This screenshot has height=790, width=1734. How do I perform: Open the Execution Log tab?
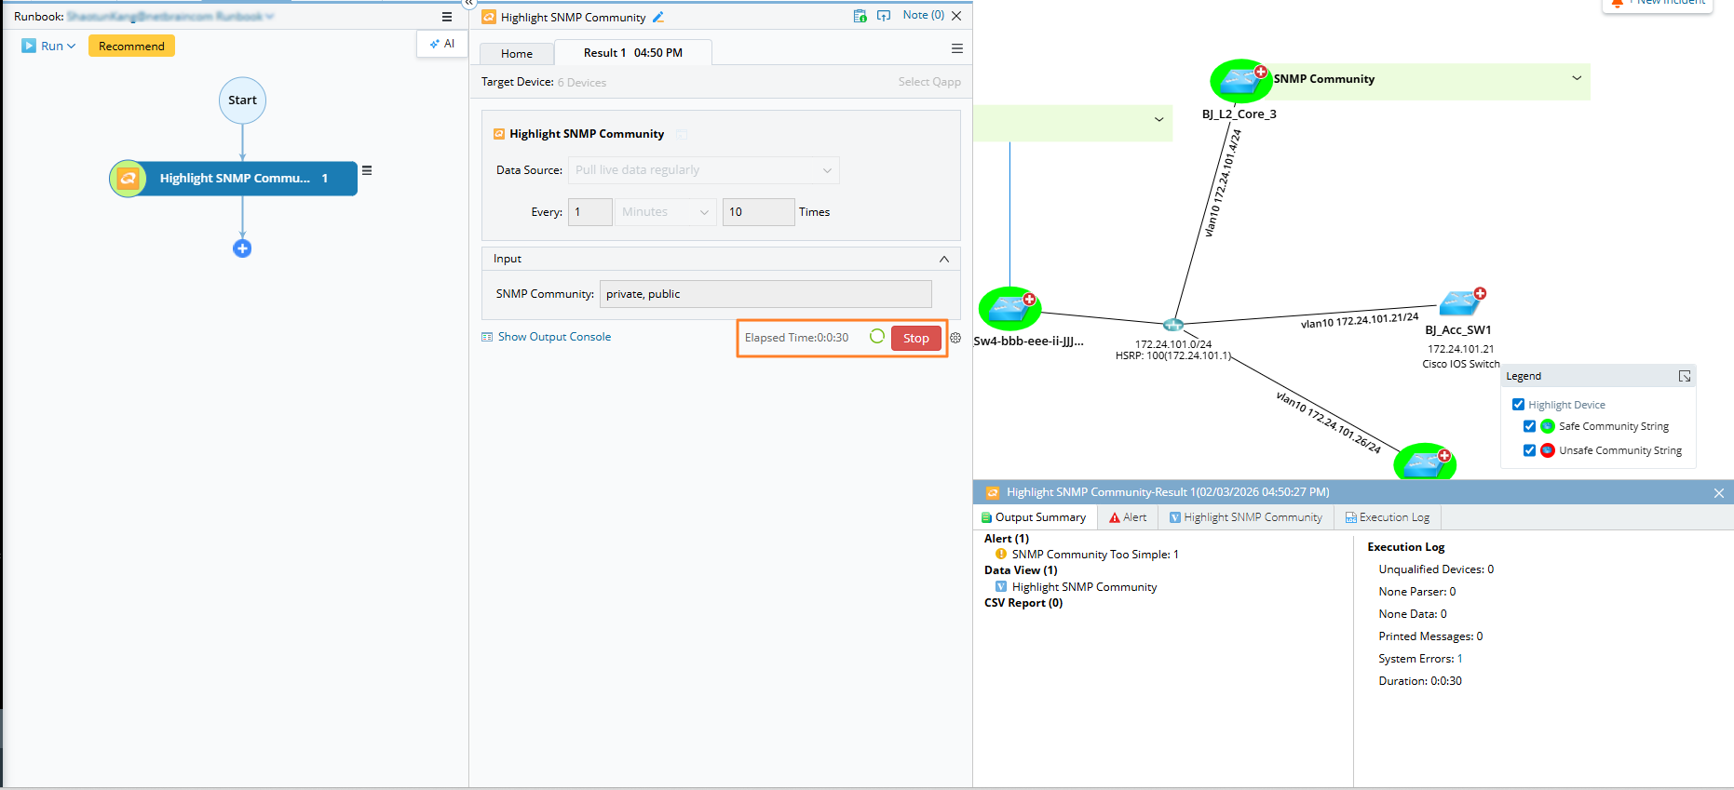1387,517
